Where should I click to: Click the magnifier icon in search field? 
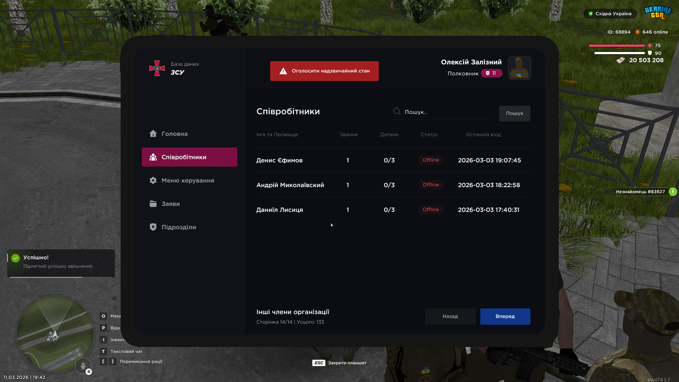click(397, 111)
